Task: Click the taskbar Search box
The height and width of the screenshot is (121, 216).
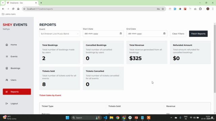Action: pyautogui.click(x=86, y=118)
